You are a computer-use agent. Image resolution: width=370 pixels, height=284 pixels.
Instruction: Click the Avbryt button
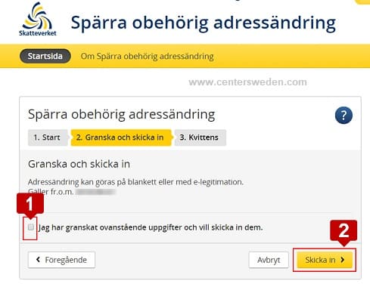pyautogui.click(x=269, y=260)
